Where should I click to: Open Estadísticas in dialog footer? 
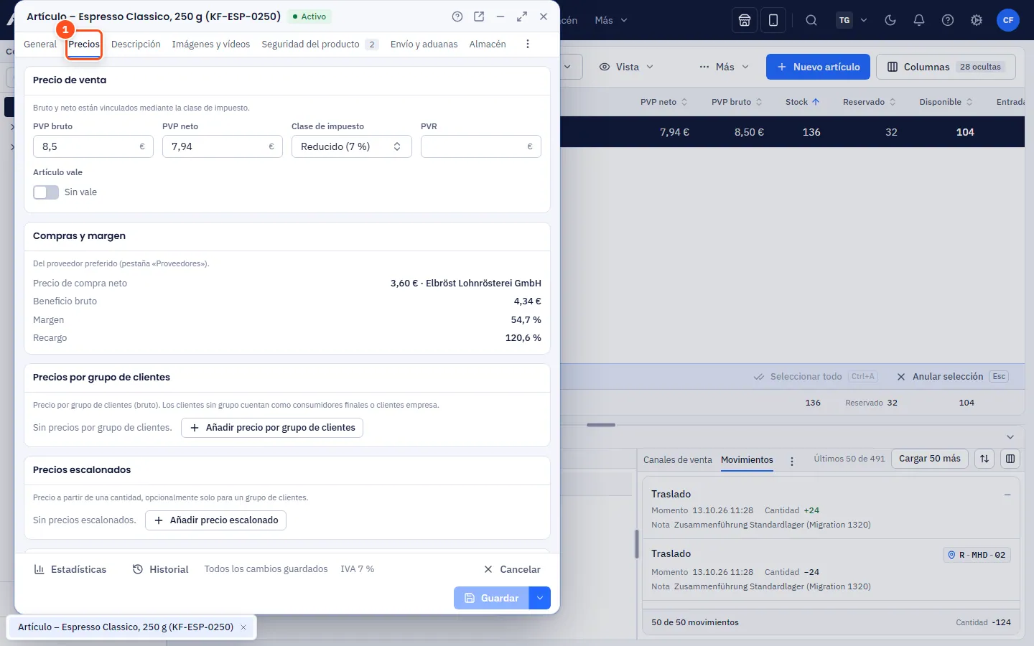(x=70, y=569)
